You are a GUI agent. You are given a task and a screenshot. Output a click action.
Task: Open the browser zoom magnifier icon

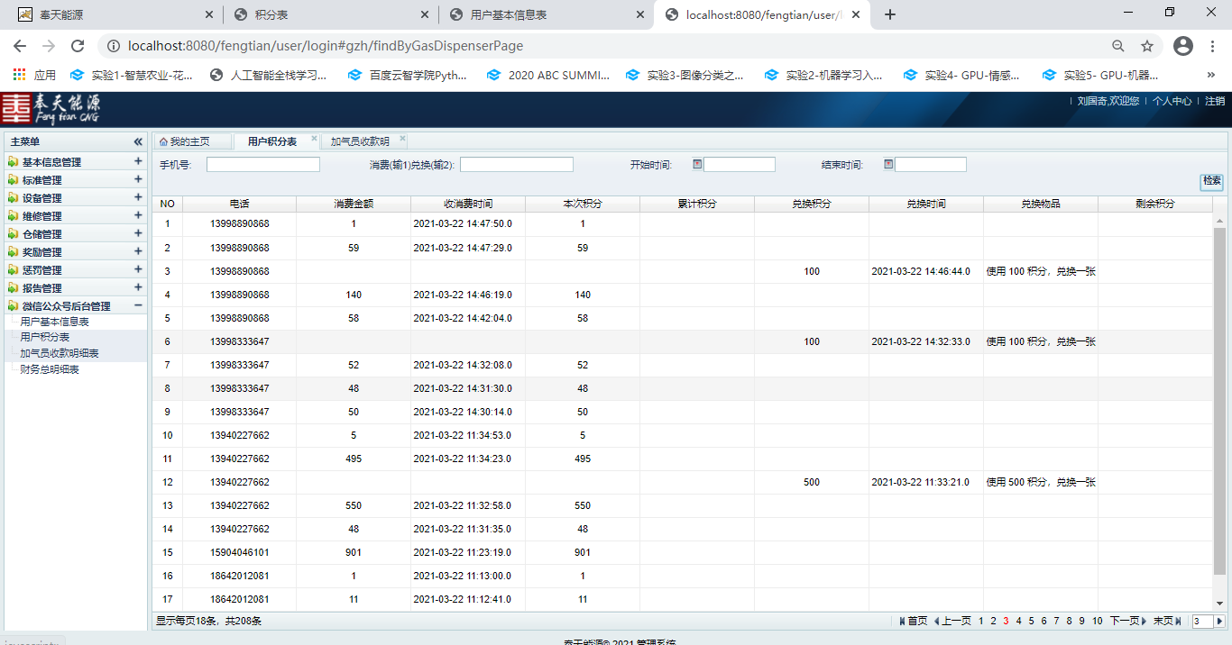coord(1118,46)
